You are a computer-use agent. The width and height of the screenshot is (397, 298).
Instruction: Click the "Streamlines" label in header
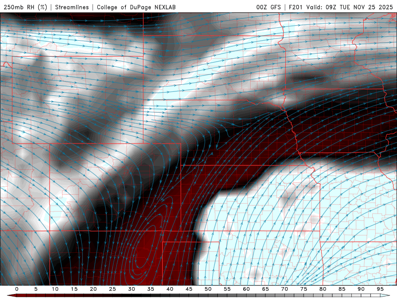(72, 7)
